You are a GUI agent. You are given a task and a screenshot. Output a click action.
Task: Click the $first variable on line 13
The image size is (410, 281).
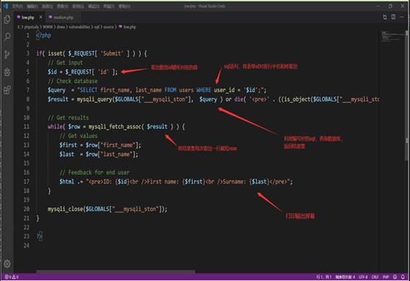[68, 145]
